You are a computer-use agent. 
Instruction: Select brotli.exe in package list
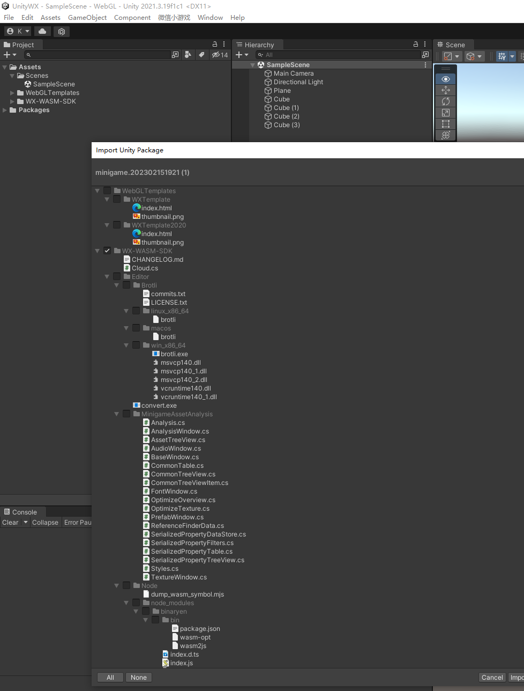(x=174, y=354)
